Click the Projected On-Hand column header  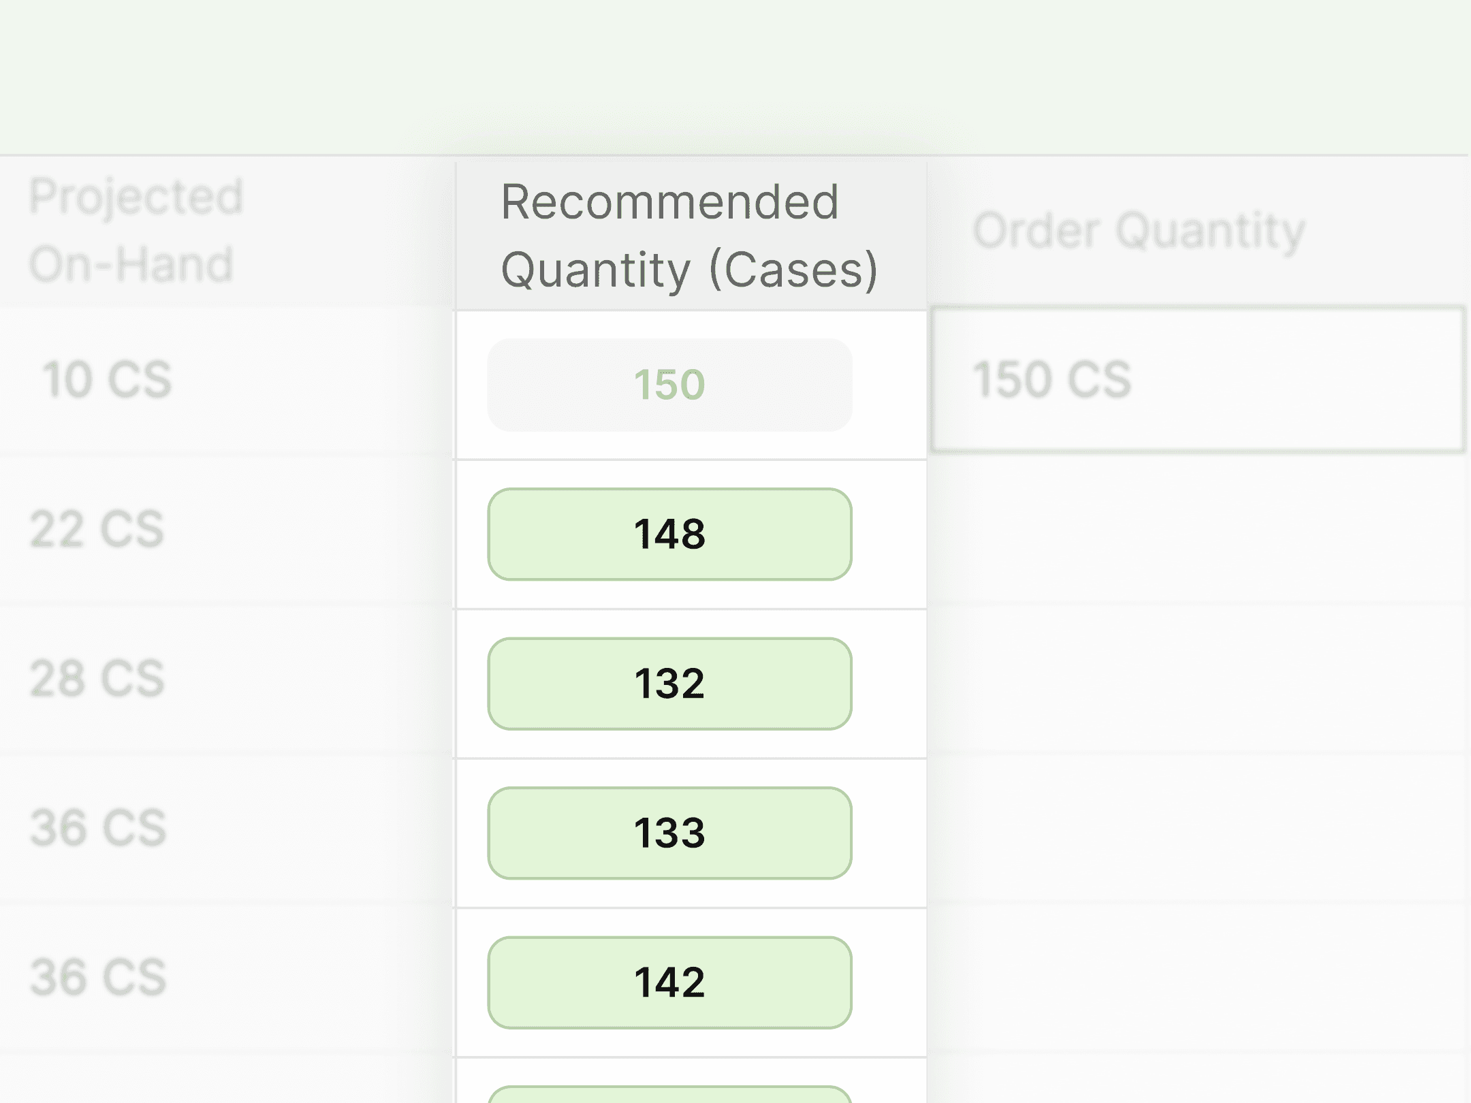[x=136, y=230]
